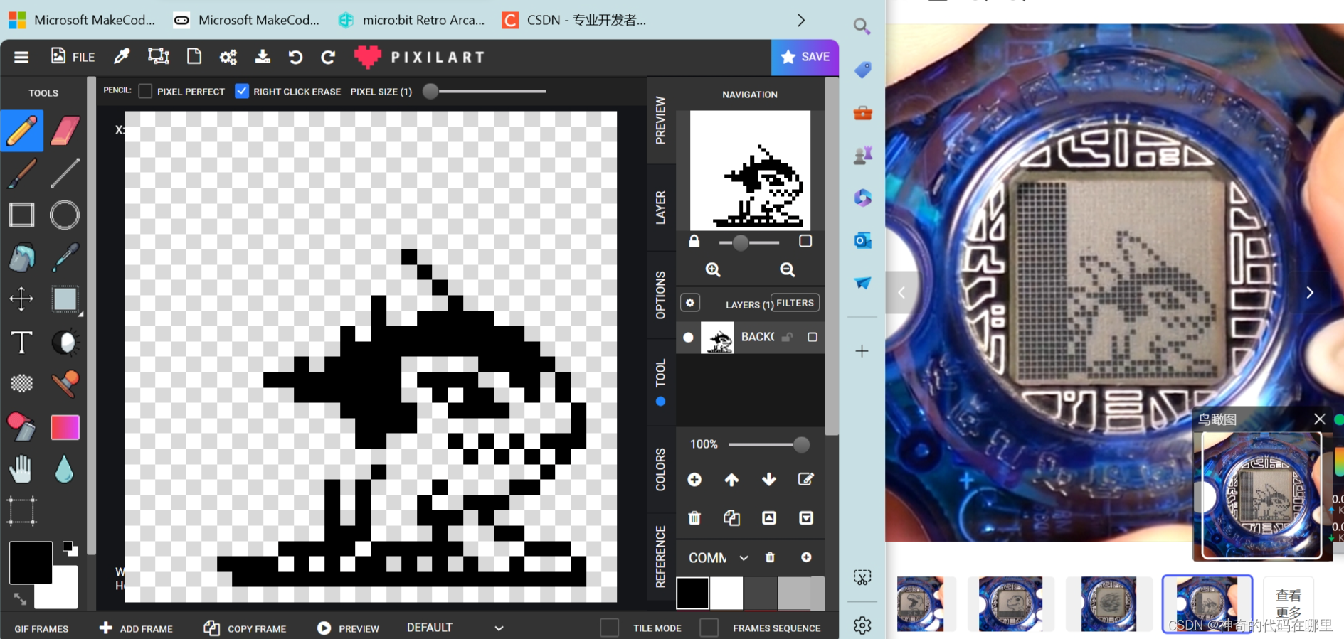
Task: Select the Gradient tool
Action: pyautogui.click(x=65, y=427)
